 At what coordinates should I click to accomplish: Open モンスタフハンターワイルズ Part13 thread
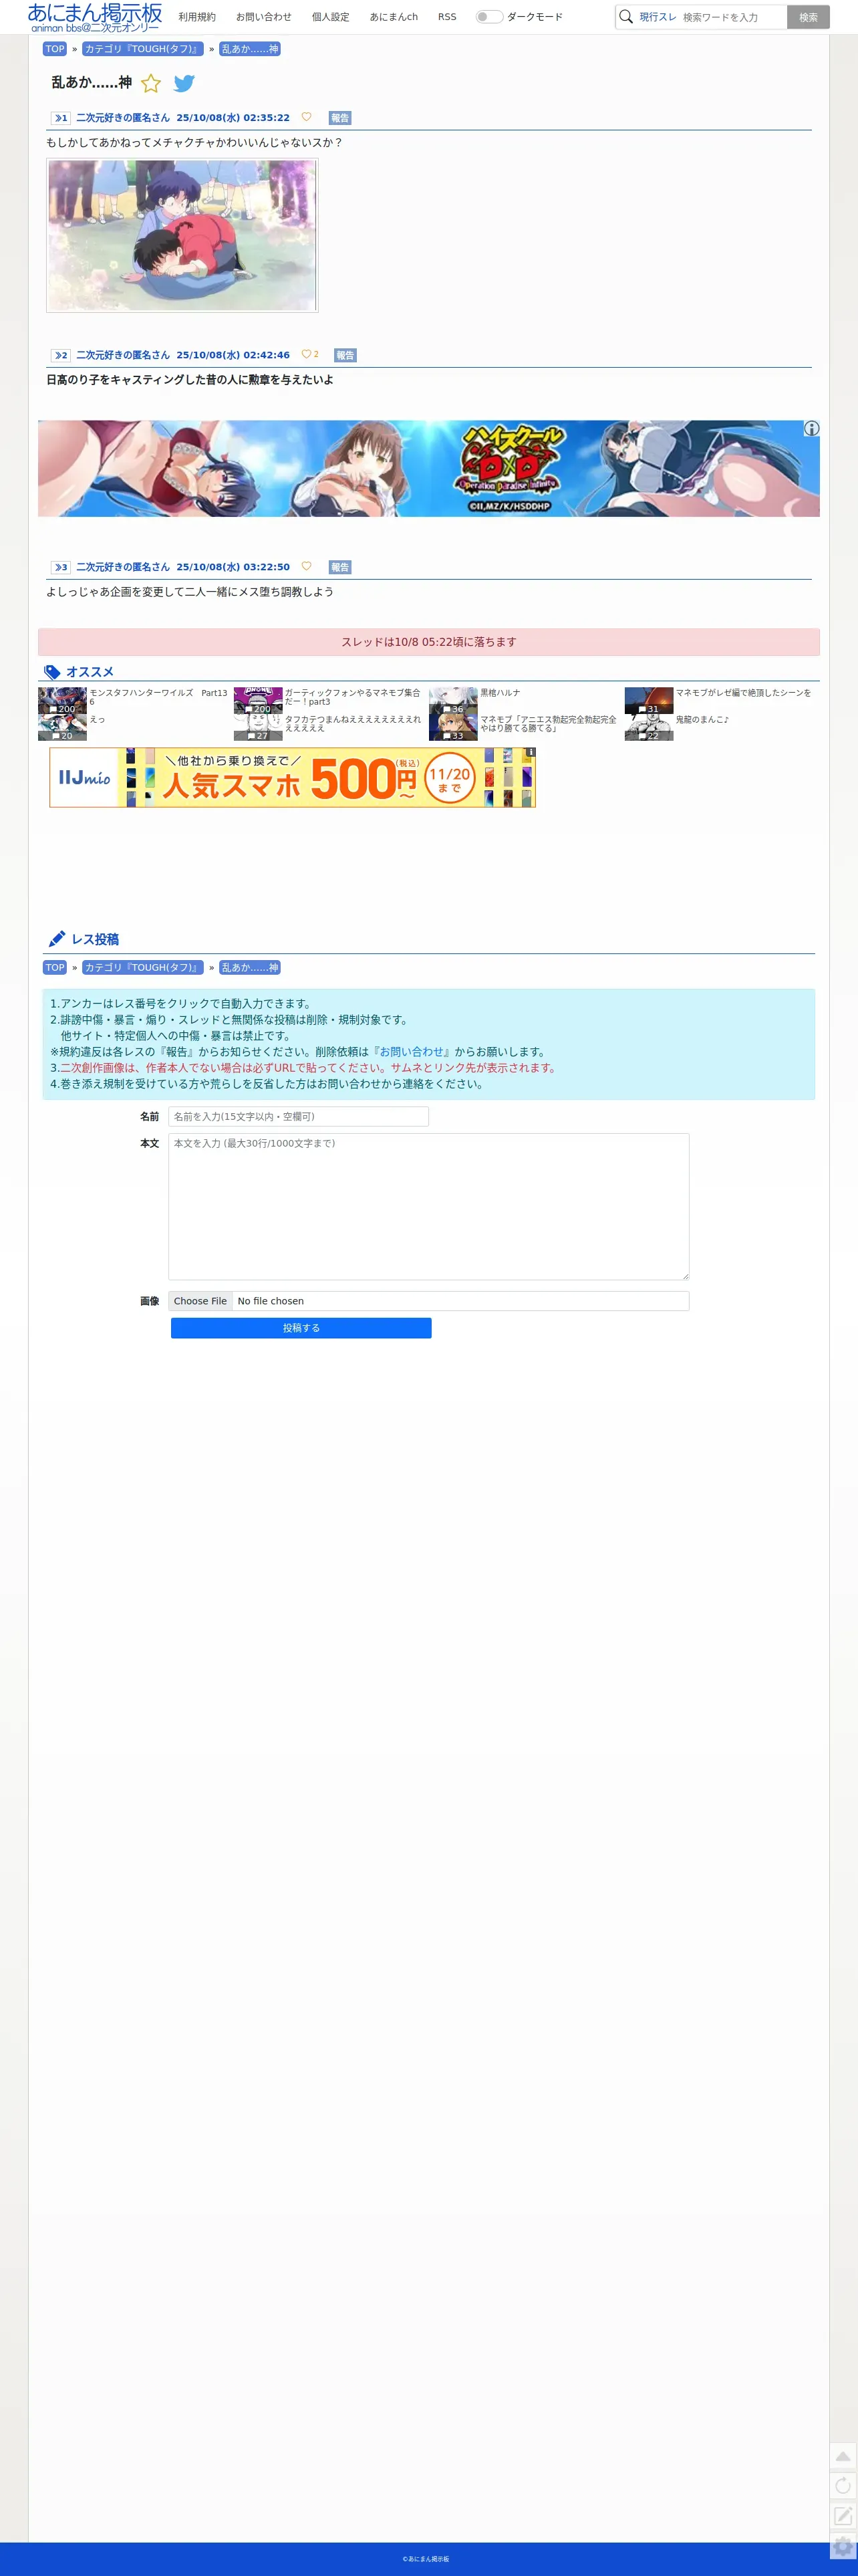[158, 697]
